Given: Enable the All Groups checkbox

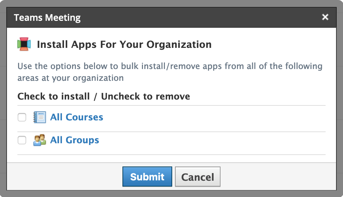Looking at the screenshot, I should tap(22, 140).
